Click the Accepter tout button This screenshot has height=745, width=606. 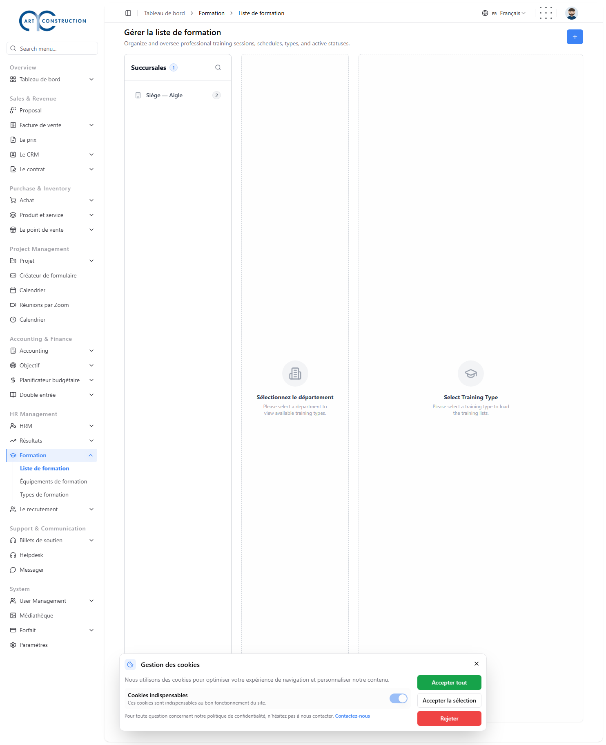(x=449, y=682)
